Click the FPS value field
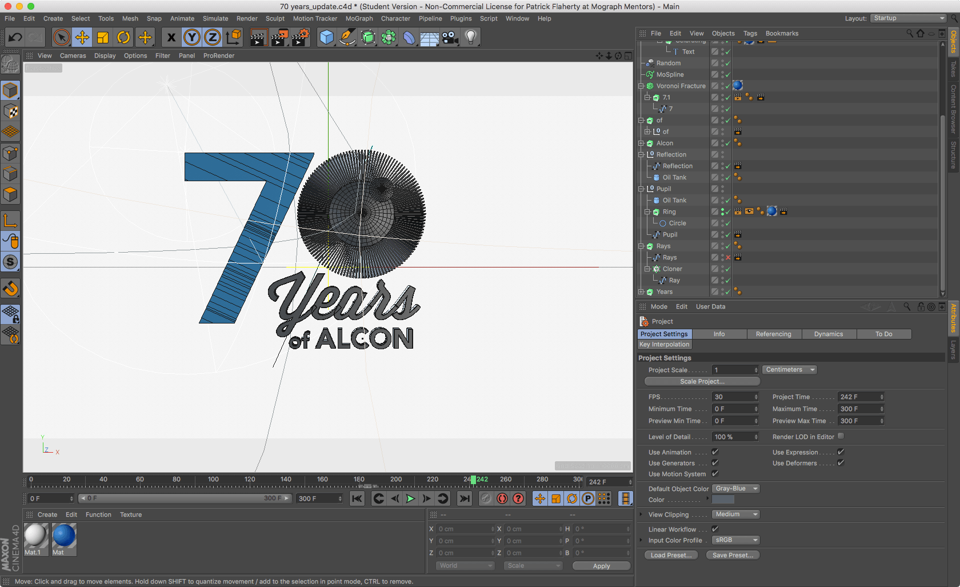960x587 pixels. (x=735, y=397)
